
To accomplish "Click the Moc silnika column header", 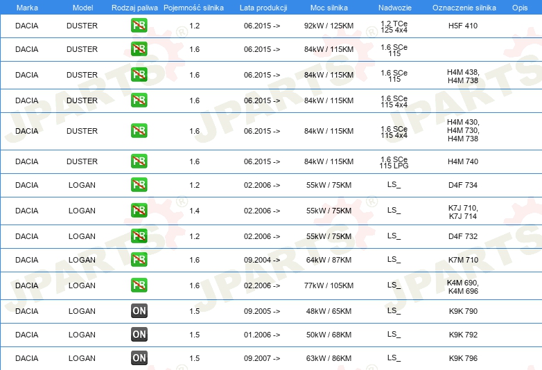I will pyautogui.click(x=329, y=8).
